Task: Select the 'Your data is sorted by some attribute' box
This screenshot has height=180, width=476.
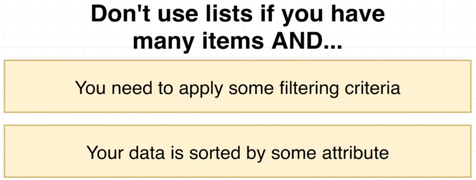Action: pos(237,152)
